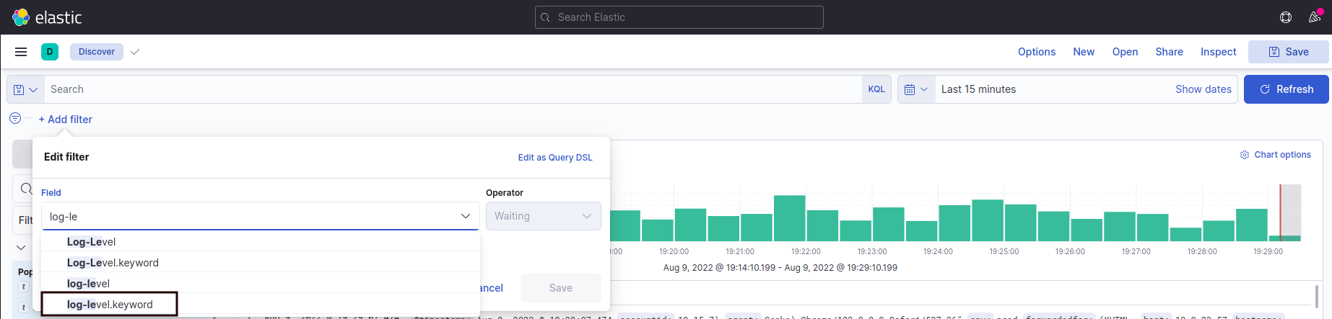The image size is (1332, 319).
Task: Toggle the KQL query language switch
Action: tap(876, 89)
